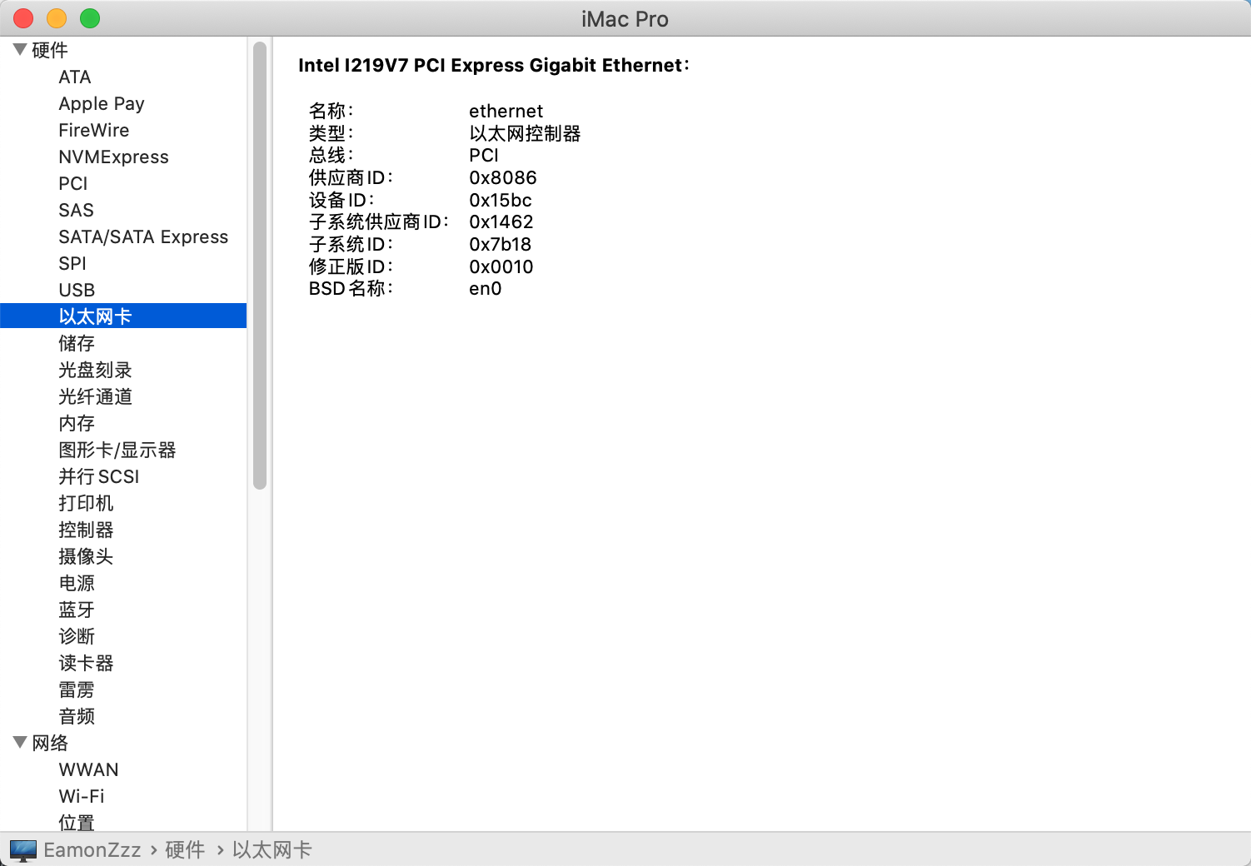Viewport: 1251px width, 866px height.
Task: Choose 并行 SCSI entry
Action: click(x=99, y=476)
